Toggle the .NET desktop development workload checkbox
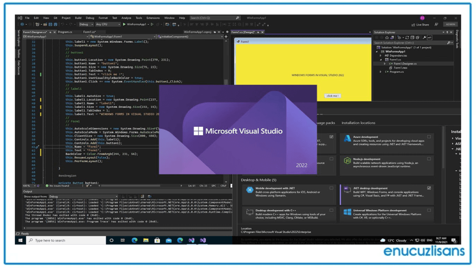 (x=429, y=188)
